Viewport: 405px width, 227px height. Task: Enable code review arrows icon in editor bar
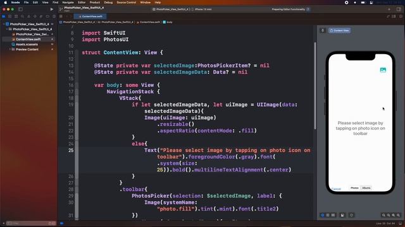pos(388,16)
